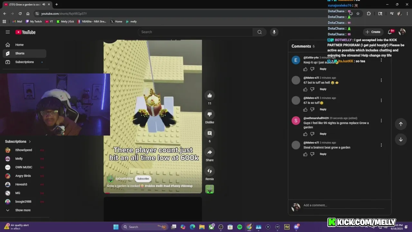Open the Mail bookmark
The height and width of the screenshot is (232, 412).
tap(17, 22)
